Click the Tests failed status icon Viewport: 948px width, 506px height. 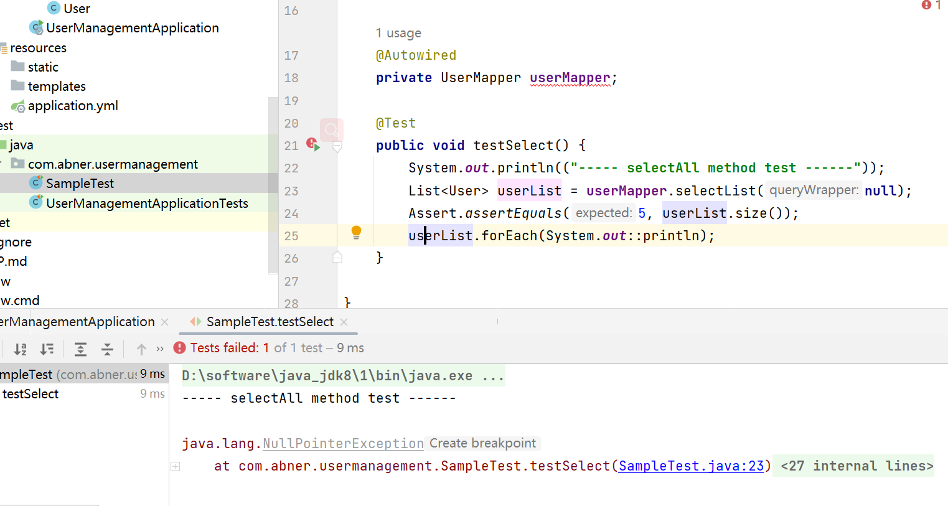point(180,348)
